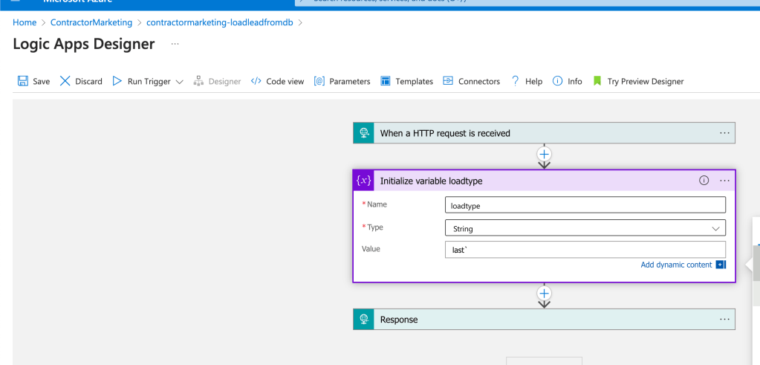Click the Azure search resources bar
Screen dimensions: 760x365
pyautogui.click(x=527, y=1)
